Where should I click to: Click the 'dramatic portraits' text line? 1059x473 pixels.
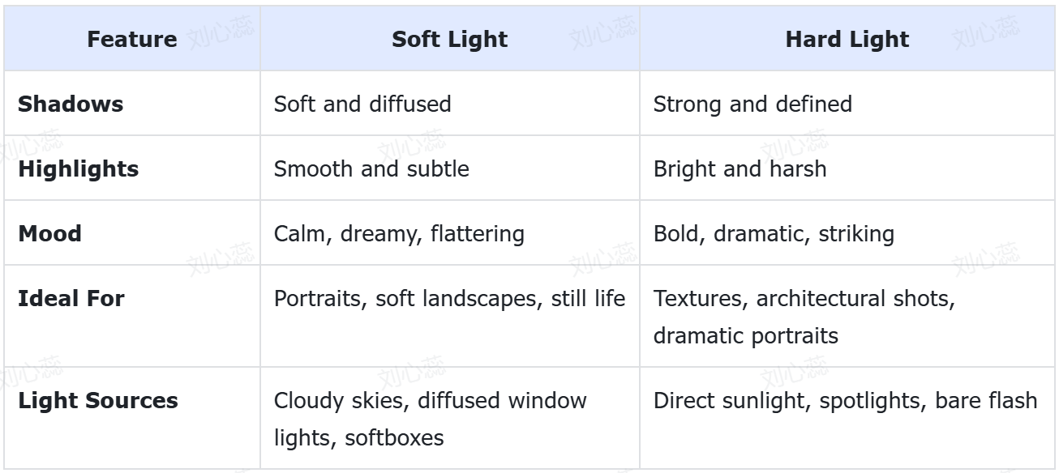click(x=745, y=335)
